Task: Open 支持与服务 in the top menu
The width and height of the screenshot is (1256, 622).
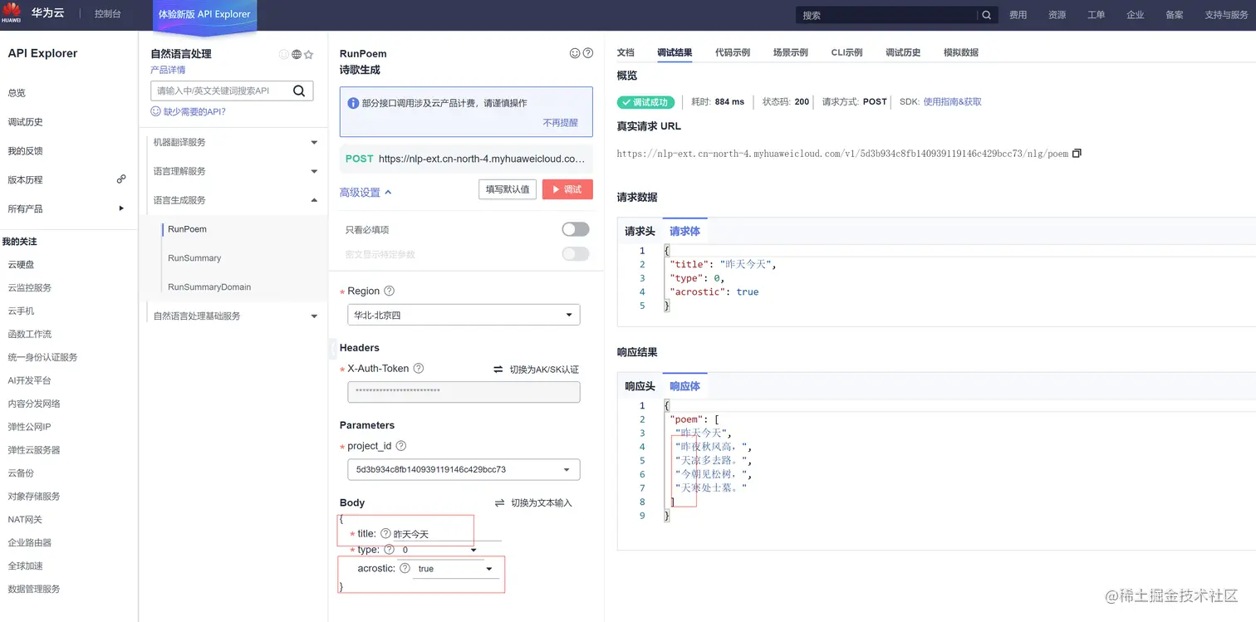Action: [x=1225, y=15]
